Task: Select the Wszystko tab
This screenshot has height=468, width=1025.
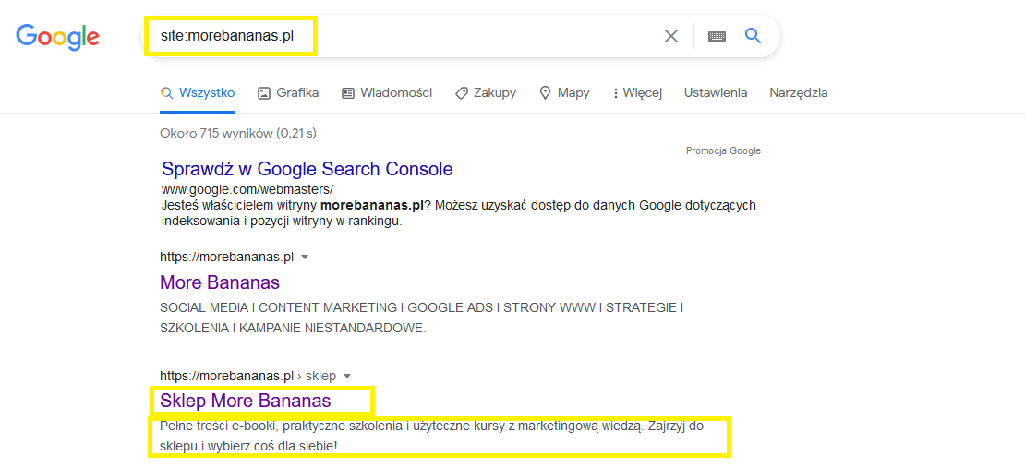Action: coord(198,93)
